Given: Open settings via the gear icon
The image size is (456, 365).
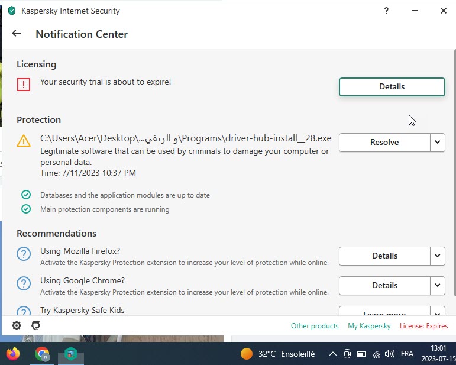Looking at the screenshot, I should pyautogui.click(x=17, y=325).
